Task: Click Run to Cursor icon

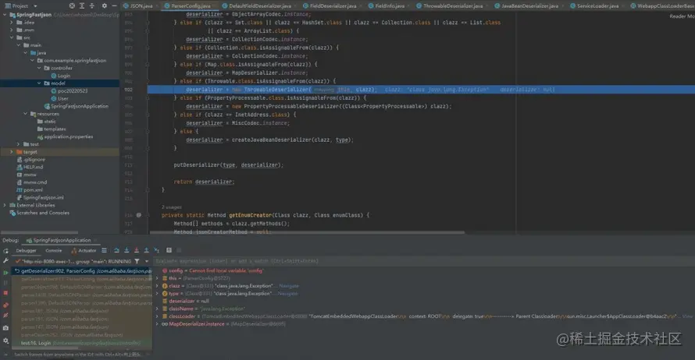Action: [156, 250]
